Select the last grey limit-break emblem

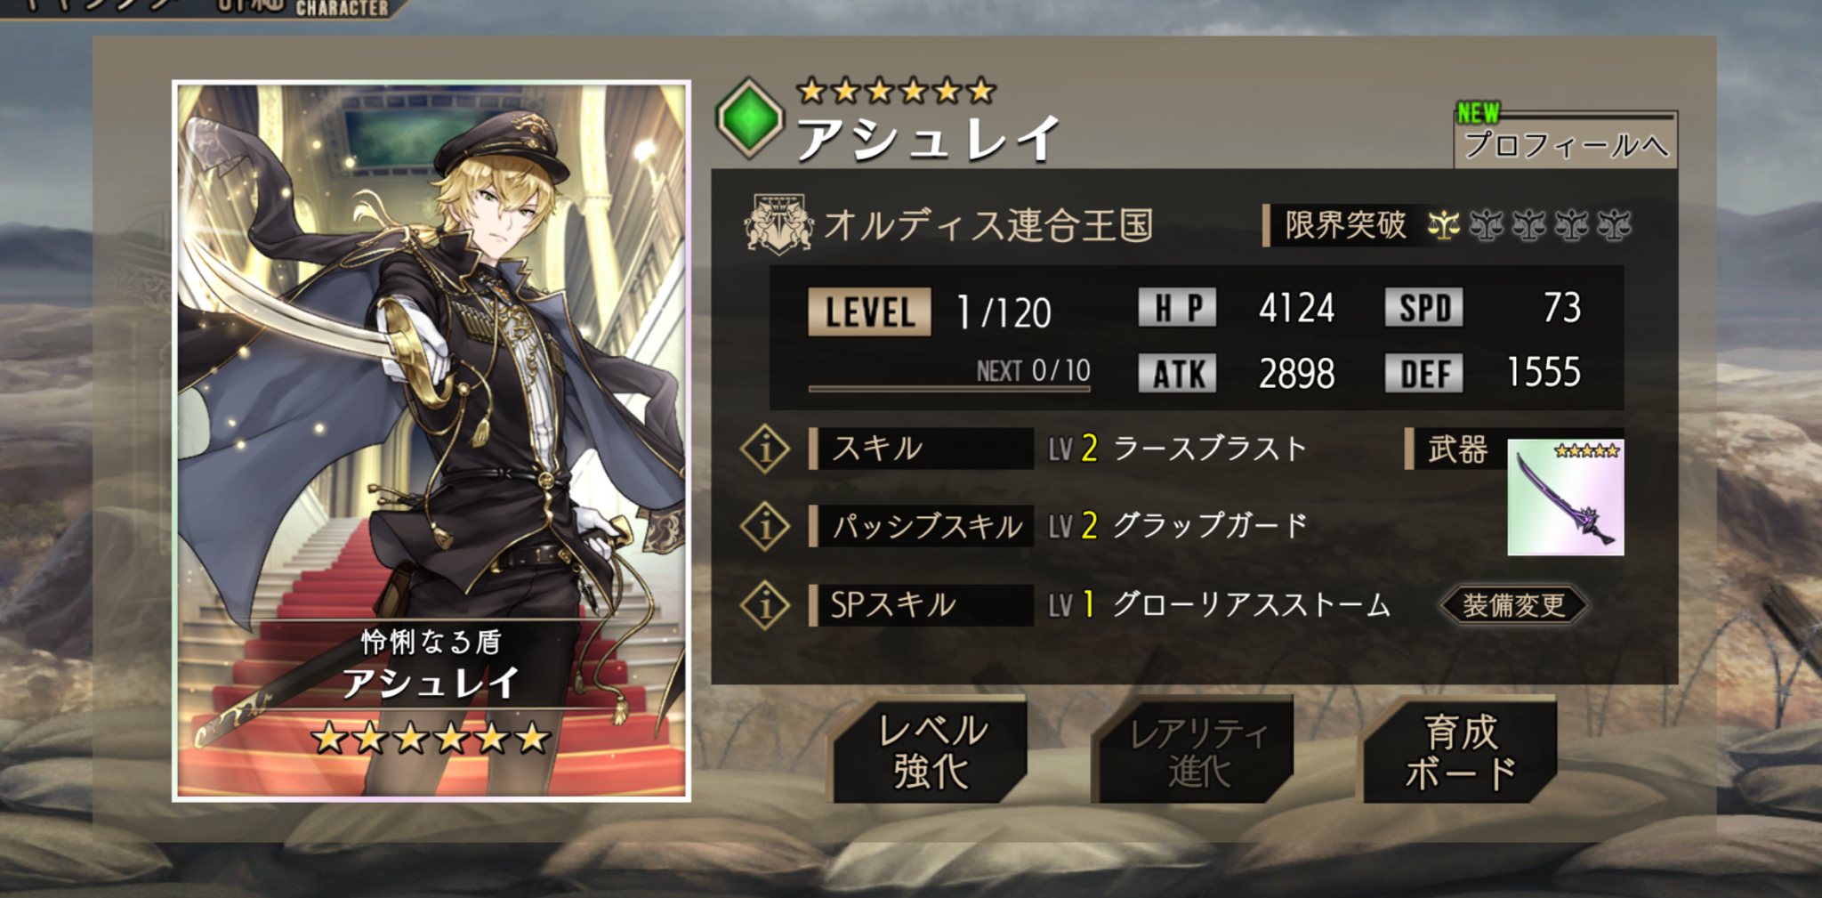(1614, 225)
